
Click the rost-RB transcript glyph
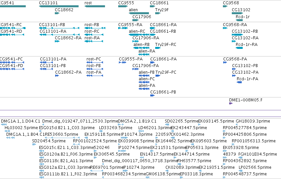(95, 28)
